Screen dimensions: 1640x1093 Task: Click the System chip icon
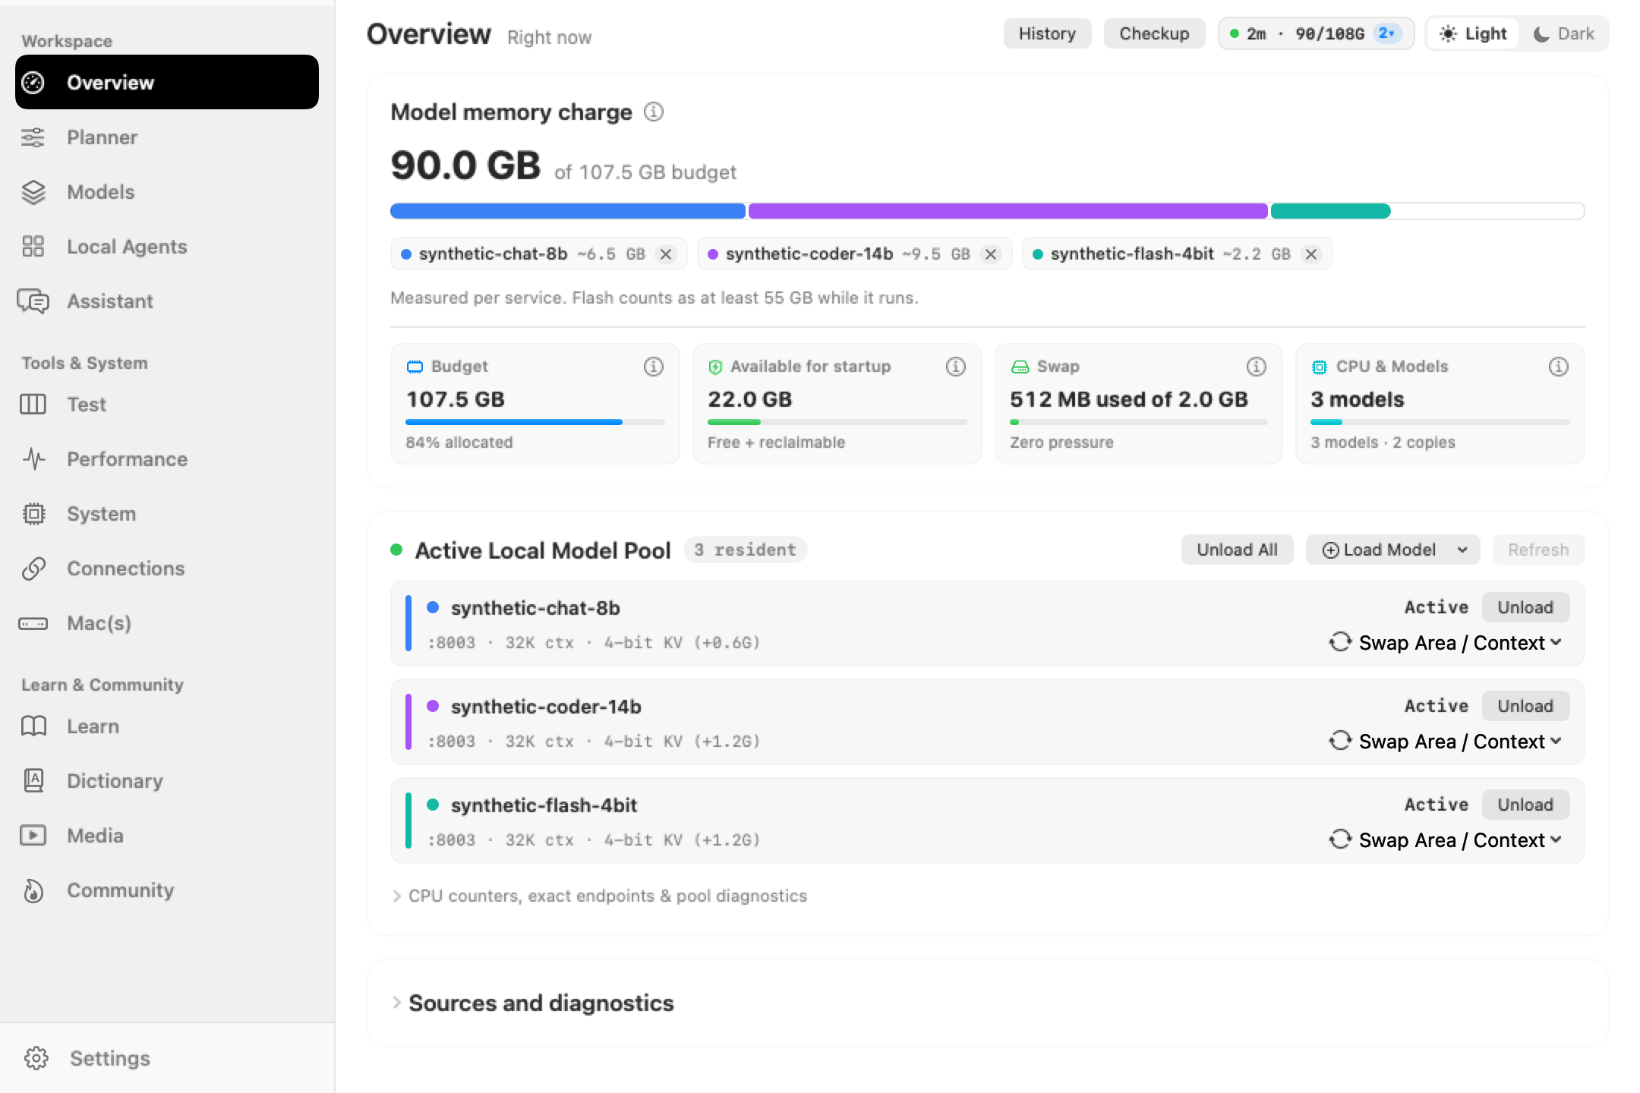(x=33, y=514)
